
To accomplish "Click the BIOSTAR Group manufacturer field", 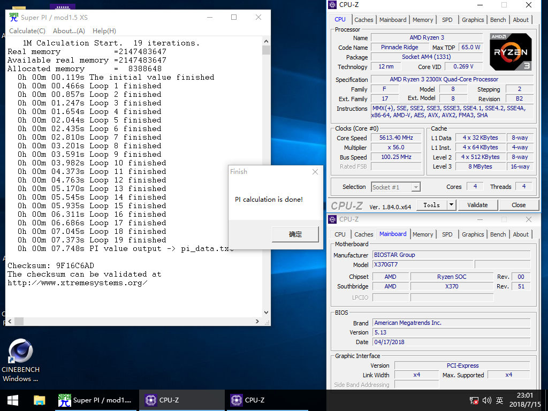I will [x=452, y=255].
